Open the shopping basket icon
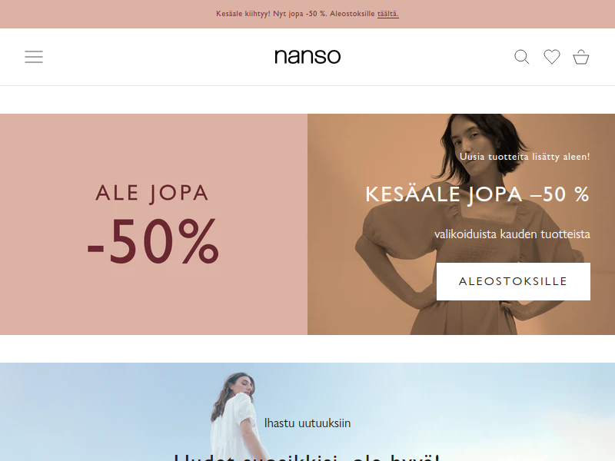This screenshot has height=461, width=615. 581,57
